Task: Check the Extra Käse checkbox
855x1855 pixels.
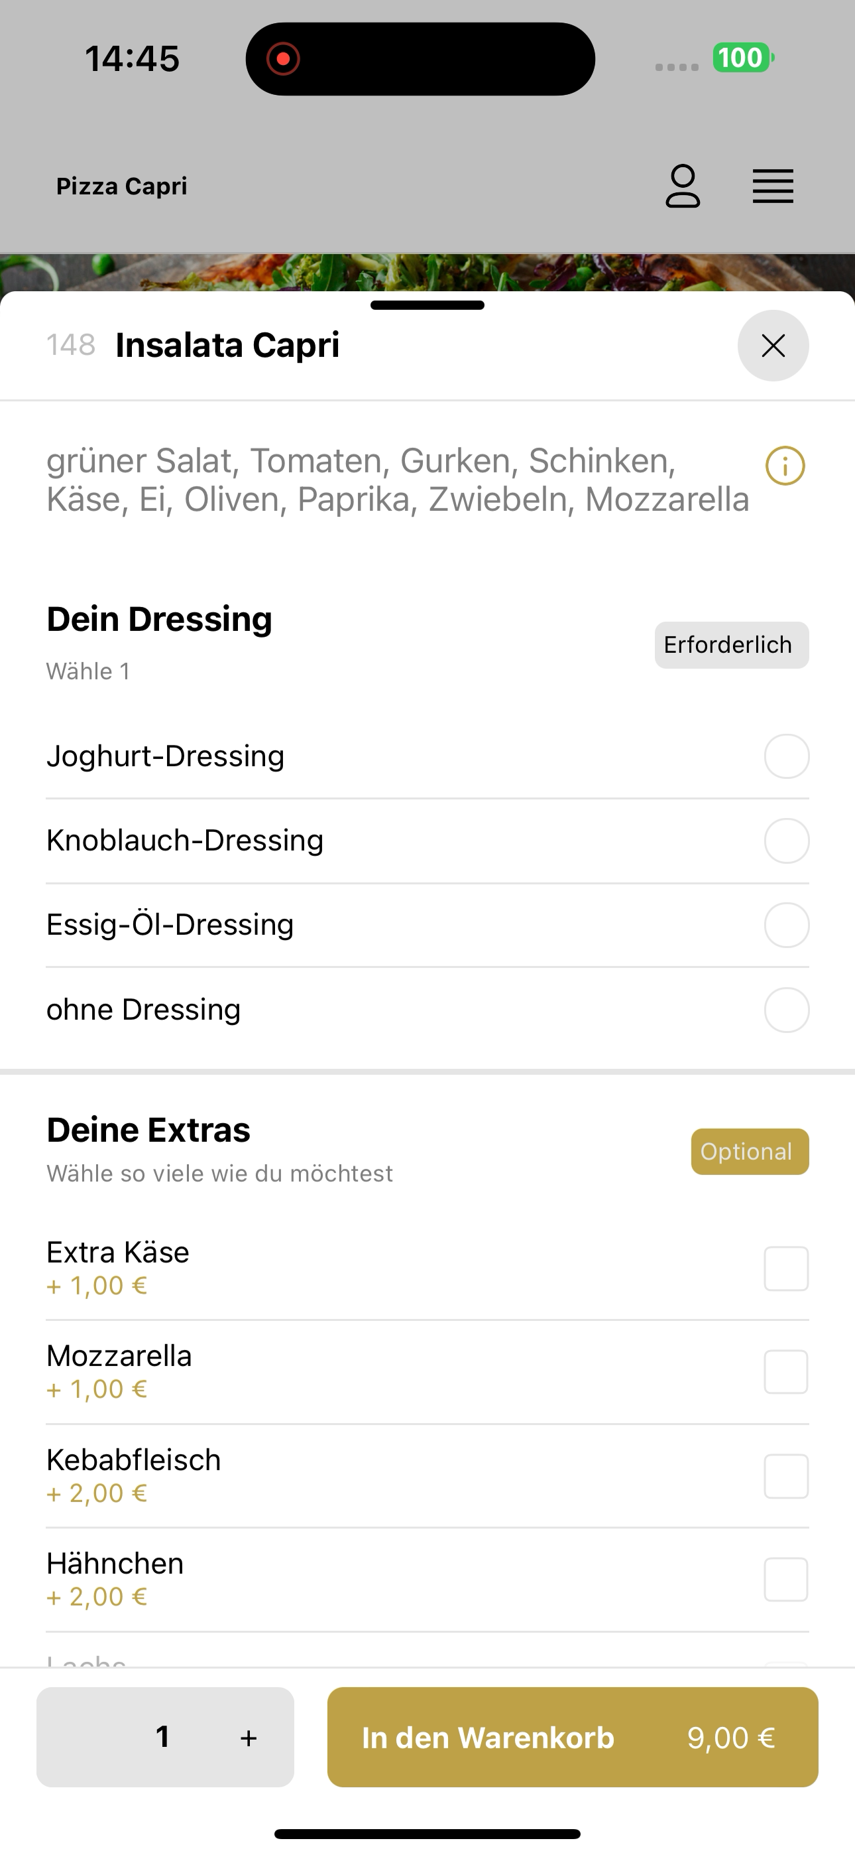Action: pyautogui.click(x=786, y=1269)
